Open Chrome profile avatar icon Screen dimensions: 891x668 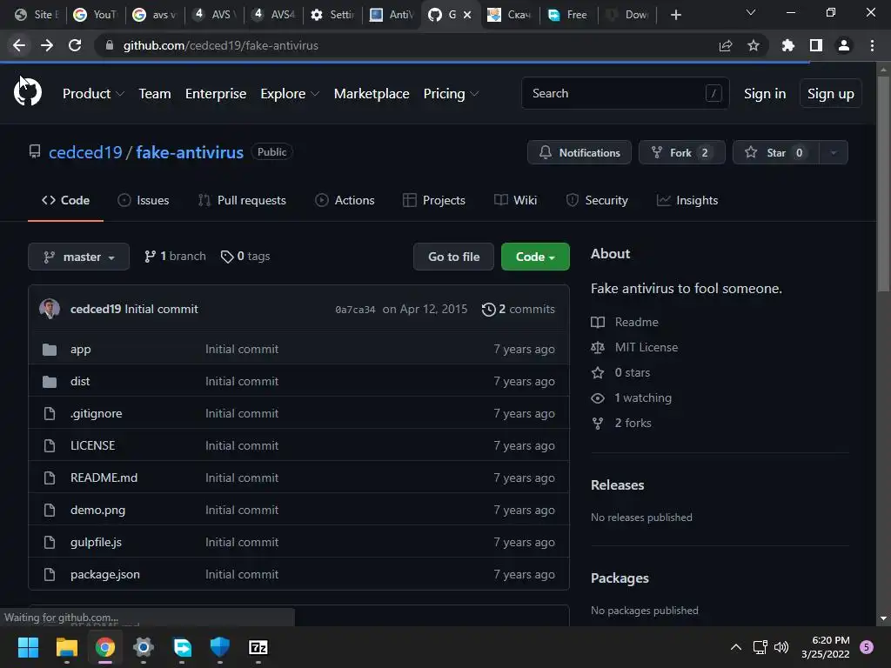(843, 45)
